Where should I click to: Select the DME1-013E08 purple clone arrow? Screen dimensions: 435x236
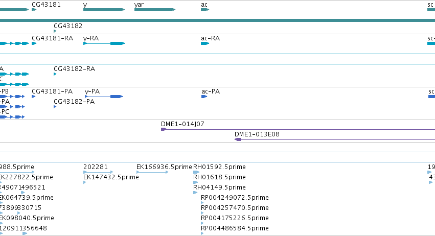tap(335, 139)
